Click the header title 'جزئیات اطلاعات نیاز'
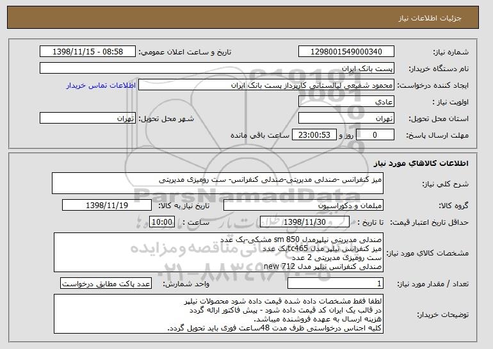This screenshot has height=349, width=493. click(430, 18)
